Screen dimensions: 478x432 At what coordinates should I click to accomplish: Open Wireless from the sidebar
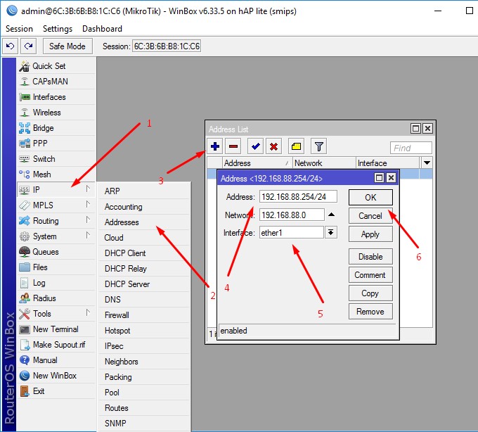click(46, 113)
